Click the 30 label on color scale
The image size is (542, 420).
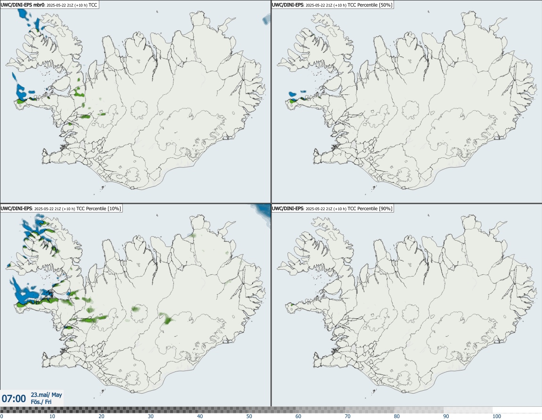coord(151,416)
